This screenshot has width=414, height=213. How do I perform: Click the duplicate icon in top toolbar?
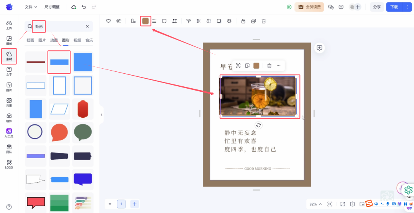click(x=253, y=21)
